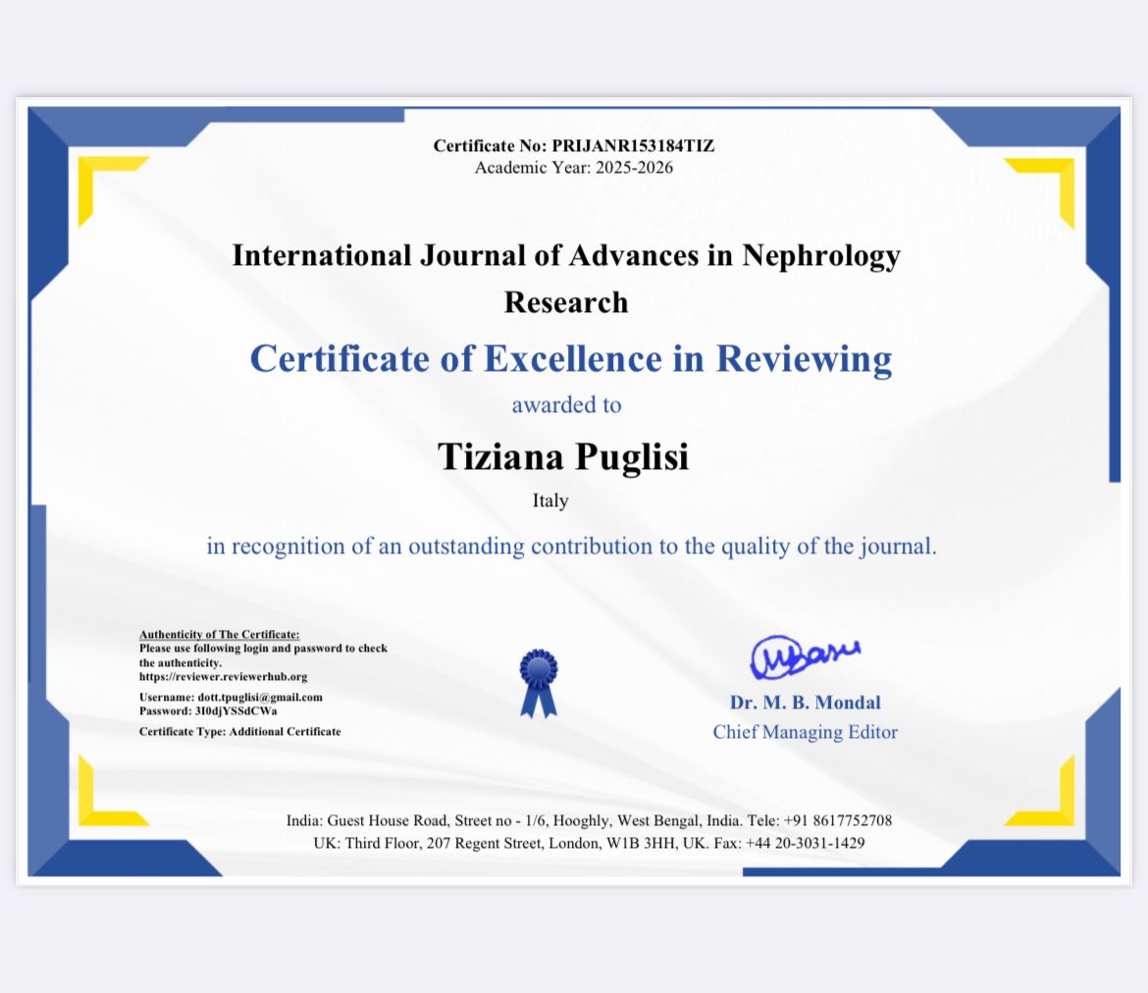This screenshot has height=993, width=1148.
Task: Click the Chief Managing Editor title
Action: [x=805, y=732]
